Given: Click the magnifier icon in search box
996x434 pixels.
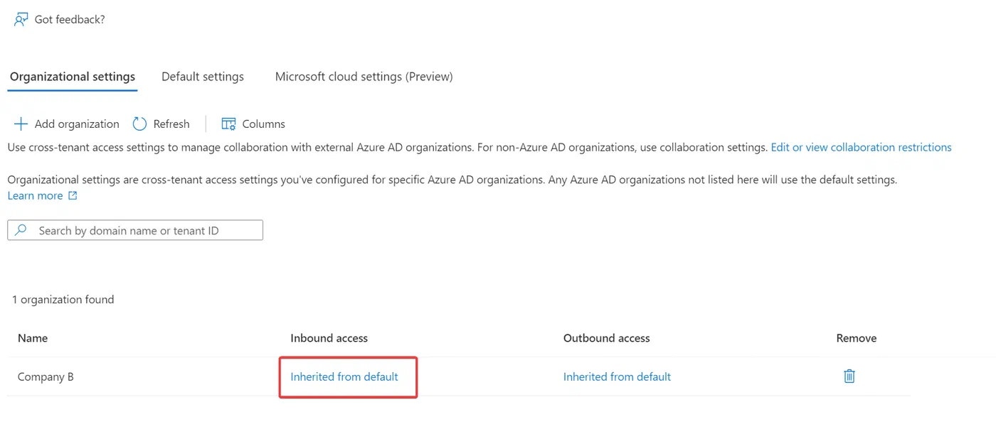Looking at the screenshot, I should pos(21,230).
